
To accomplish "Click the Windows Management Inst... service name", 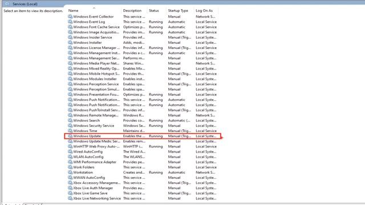I will (96, 53).
